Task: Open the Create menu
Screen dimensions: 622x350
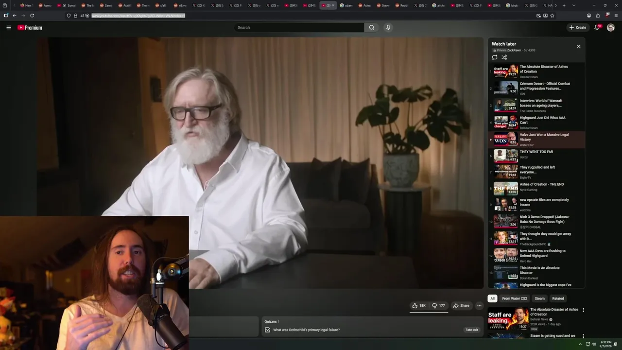Action: coord(578,28)
